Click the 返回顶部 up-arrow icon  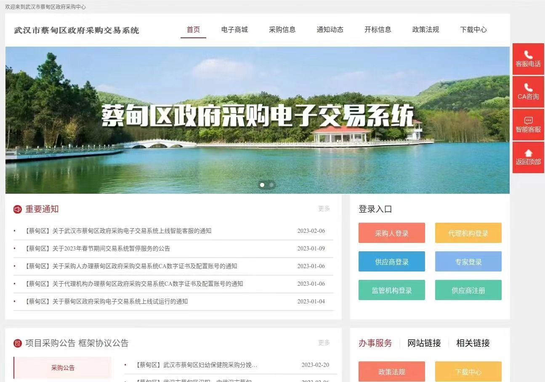528,153
